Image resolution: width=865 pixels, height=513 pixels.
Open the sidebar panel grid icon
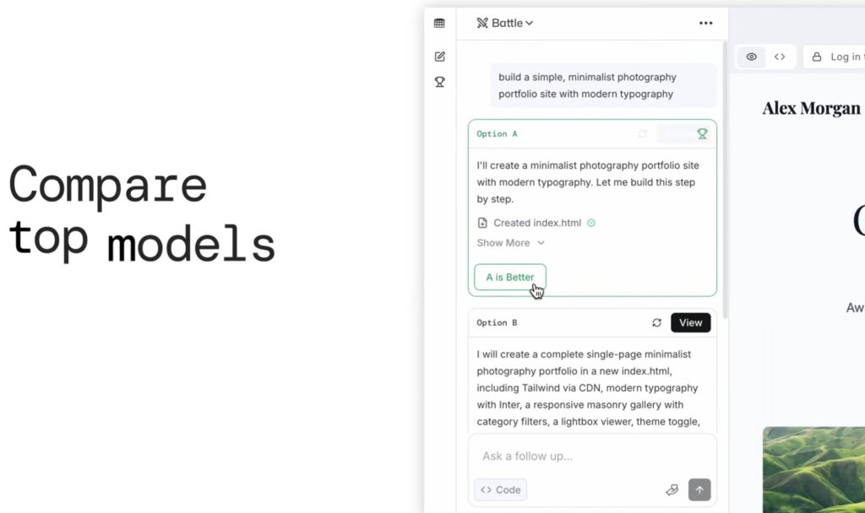[x=439, y=23]
